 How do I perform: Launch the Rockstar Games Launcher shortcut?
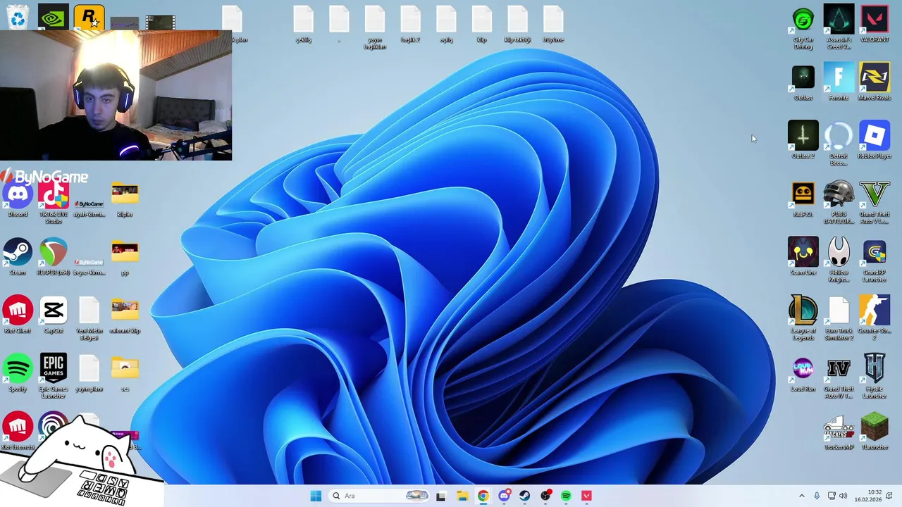pyautogui.click(x=89, y=18)
